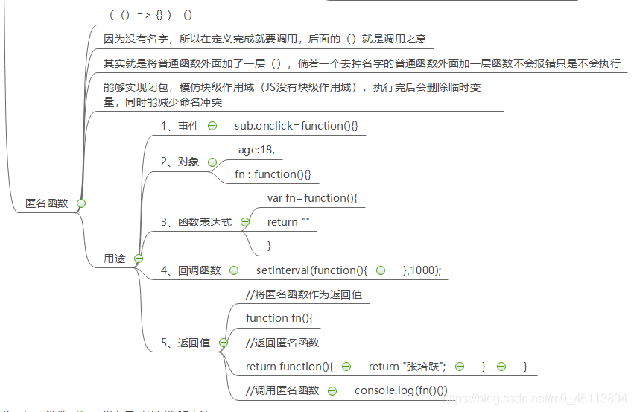Image resolution: width=634 pixels, height=412 pixels.
Task: Select fn : function(){} node
Action: click(273, 174)
